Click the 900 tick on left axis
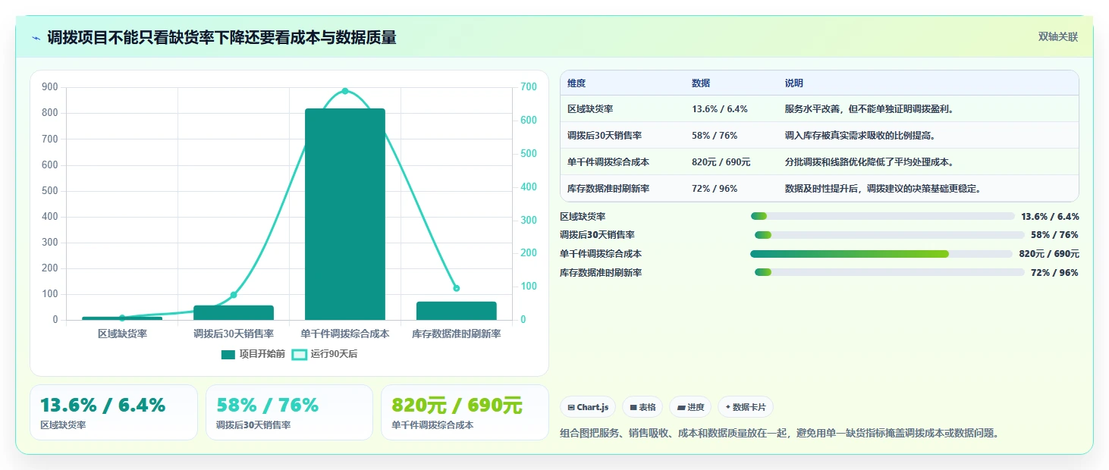The image size is (1109, 470). point(50,87)
